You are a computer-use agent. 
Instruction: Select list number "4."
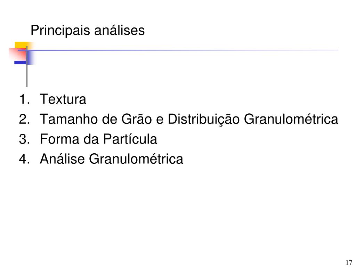click(25, 159)
